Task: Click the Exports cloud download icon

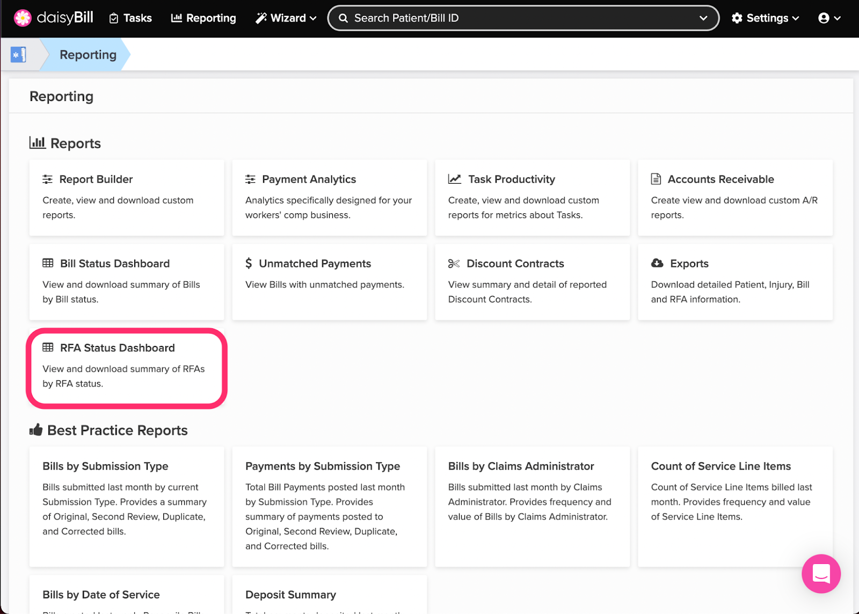Action: click(657, 263)
